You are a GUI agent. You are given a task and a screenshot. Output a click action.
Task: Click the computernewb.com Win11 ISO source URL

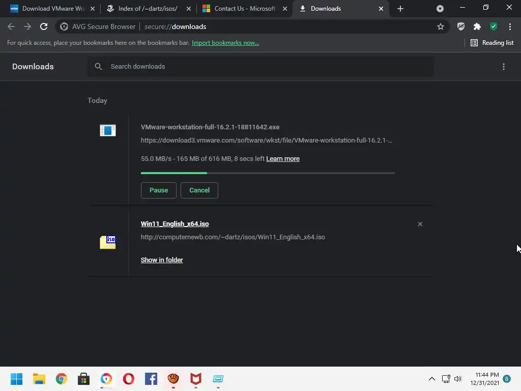pos(233,237)
